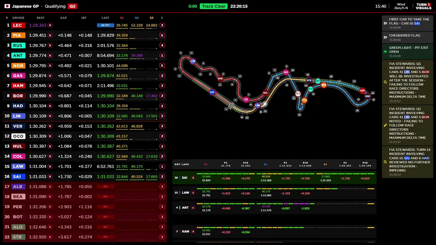Click chequered start-finish flag on track map

[x=231, y=106]
